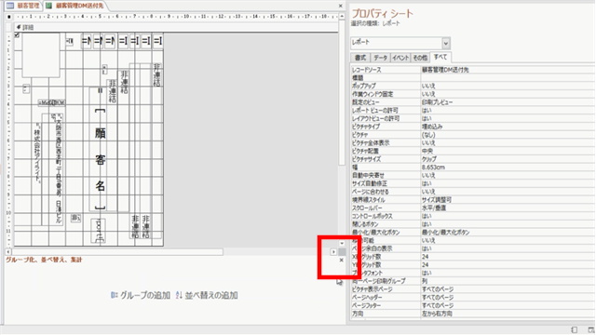Select the 株式会社アイライト label control
This screenshot has width=596, height=335.
(37, 153)
